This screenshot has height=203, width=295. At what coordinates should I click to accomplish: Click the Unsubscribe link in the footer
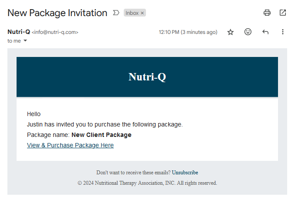[185, 173]
